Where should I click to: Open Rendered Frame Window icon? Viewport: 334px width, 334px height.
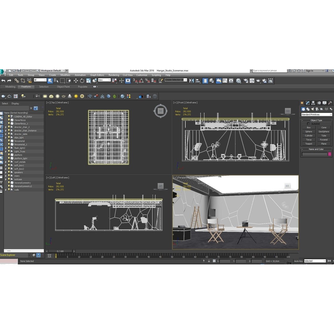click(x=252, y=81)
